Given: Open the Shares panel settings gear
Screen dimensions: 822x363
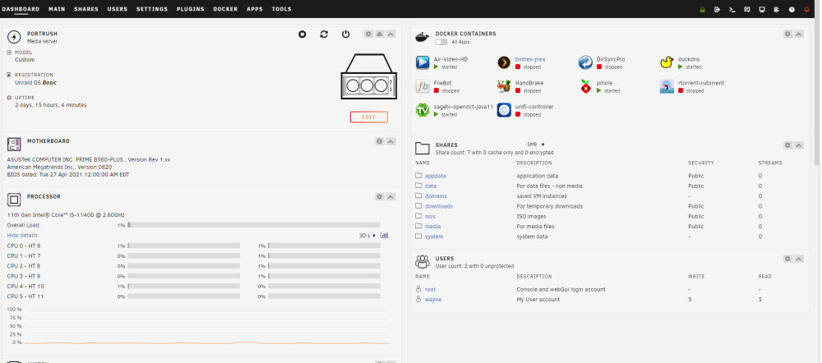Looking at the screenshot, I should [787, 145].
